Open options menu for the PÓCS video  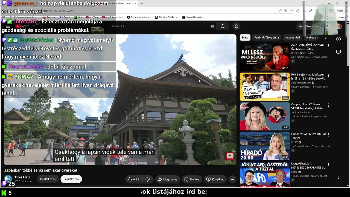click(328, 75)
